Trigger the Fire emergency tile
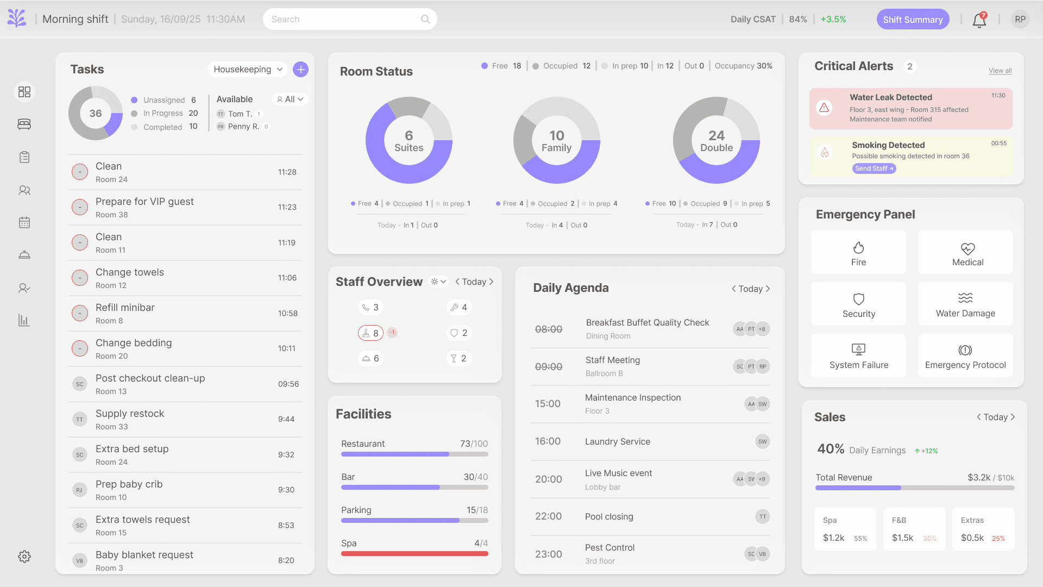 tap(858, 253)
